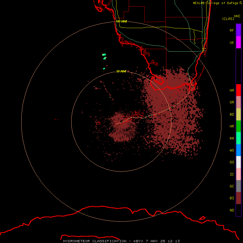Click the Hydrometeor Classification KBYX title text
The image size is (243, 243).
pos(122,241)
